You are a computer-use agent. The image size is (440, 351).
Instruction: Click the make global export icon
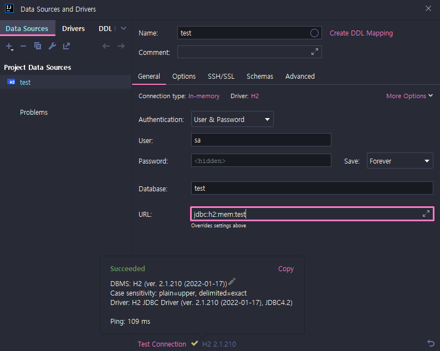tap(66, 46)
